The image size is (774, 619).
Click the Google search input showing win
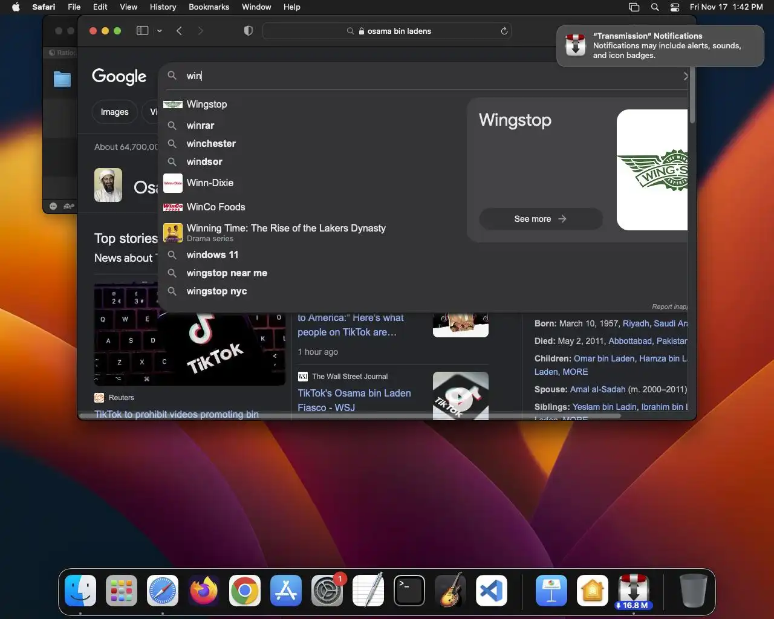point(423,76)
